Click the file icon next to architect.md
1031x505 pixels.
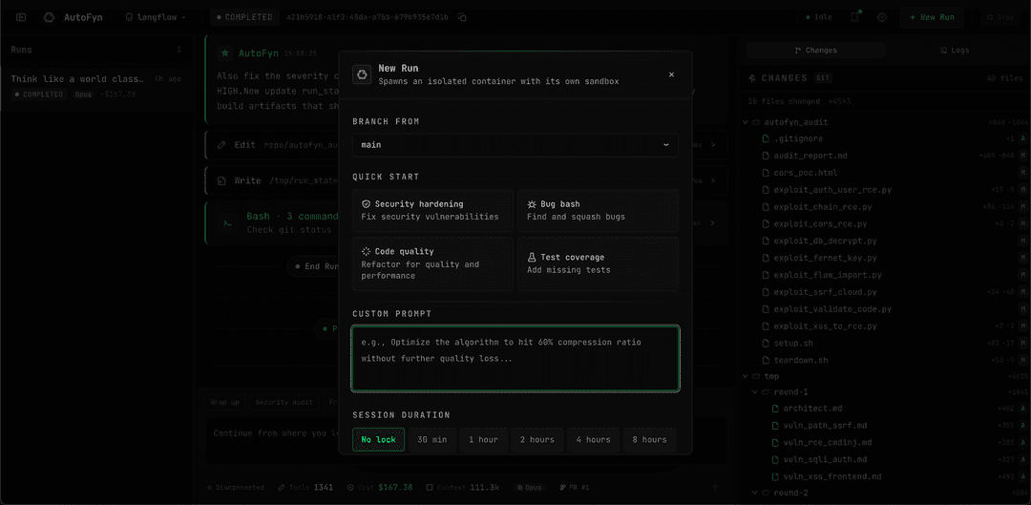pyautogui.click(x=775, y=409)
